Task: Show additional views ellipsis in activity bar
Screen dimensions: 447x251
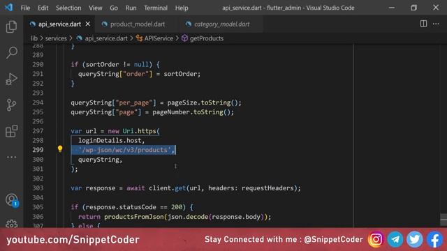Action: point(11,157)
